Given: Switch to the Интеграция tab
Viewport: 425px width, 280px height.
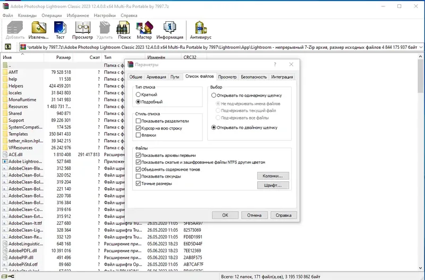Looking at the screenshot, I should (x=282, y=77).
